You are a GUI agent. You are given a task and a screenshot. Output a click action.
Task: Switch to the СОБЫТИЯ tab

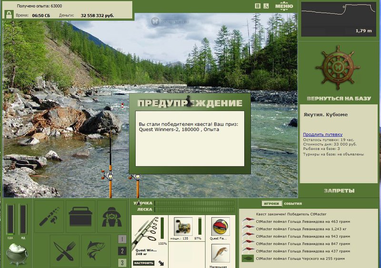293,204
